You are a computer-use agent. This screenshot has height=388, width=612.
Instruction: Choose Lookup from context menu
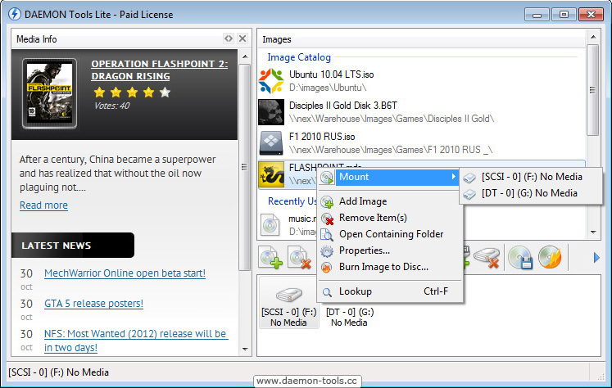tap(389, 291)
